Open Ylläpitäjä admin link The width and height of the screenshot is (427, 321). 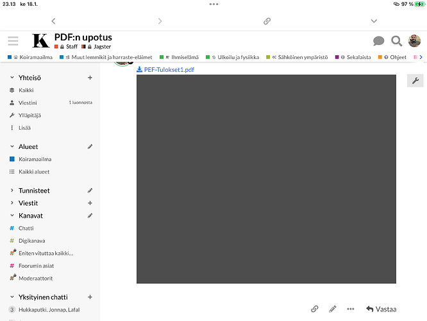(x=29, y=116)
